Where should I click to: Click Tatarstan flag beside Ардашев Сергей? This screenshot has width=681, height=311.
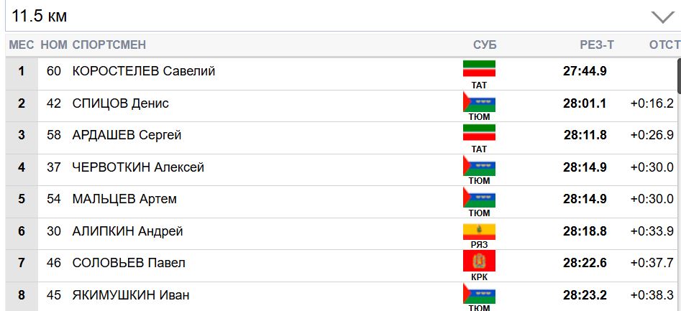pos(479,133)
